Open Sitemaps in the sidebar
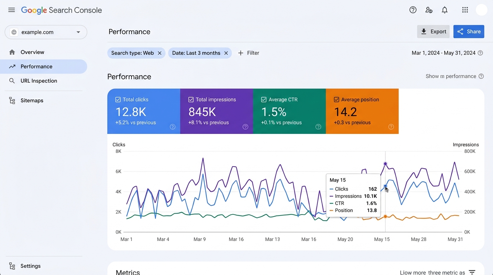This screenshot has height=275, width=493. [x=43, y=101]
